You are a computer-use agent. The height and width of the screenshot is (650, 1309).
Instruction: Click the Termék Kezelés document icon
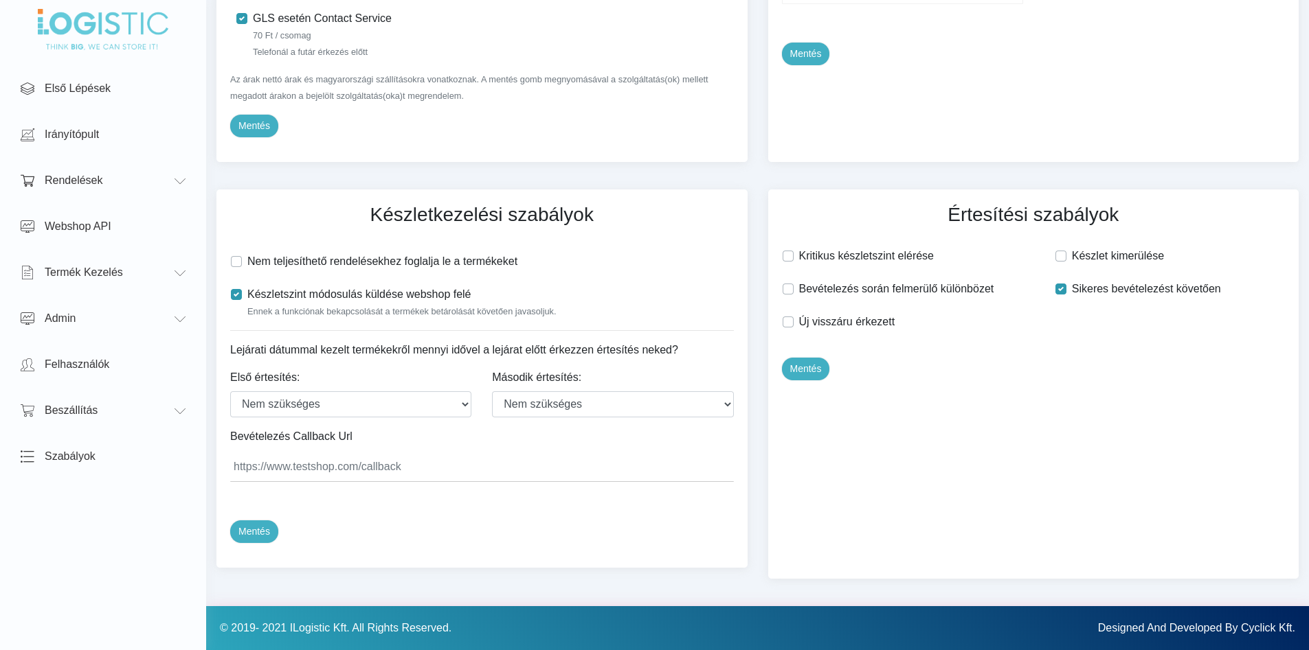27,272
